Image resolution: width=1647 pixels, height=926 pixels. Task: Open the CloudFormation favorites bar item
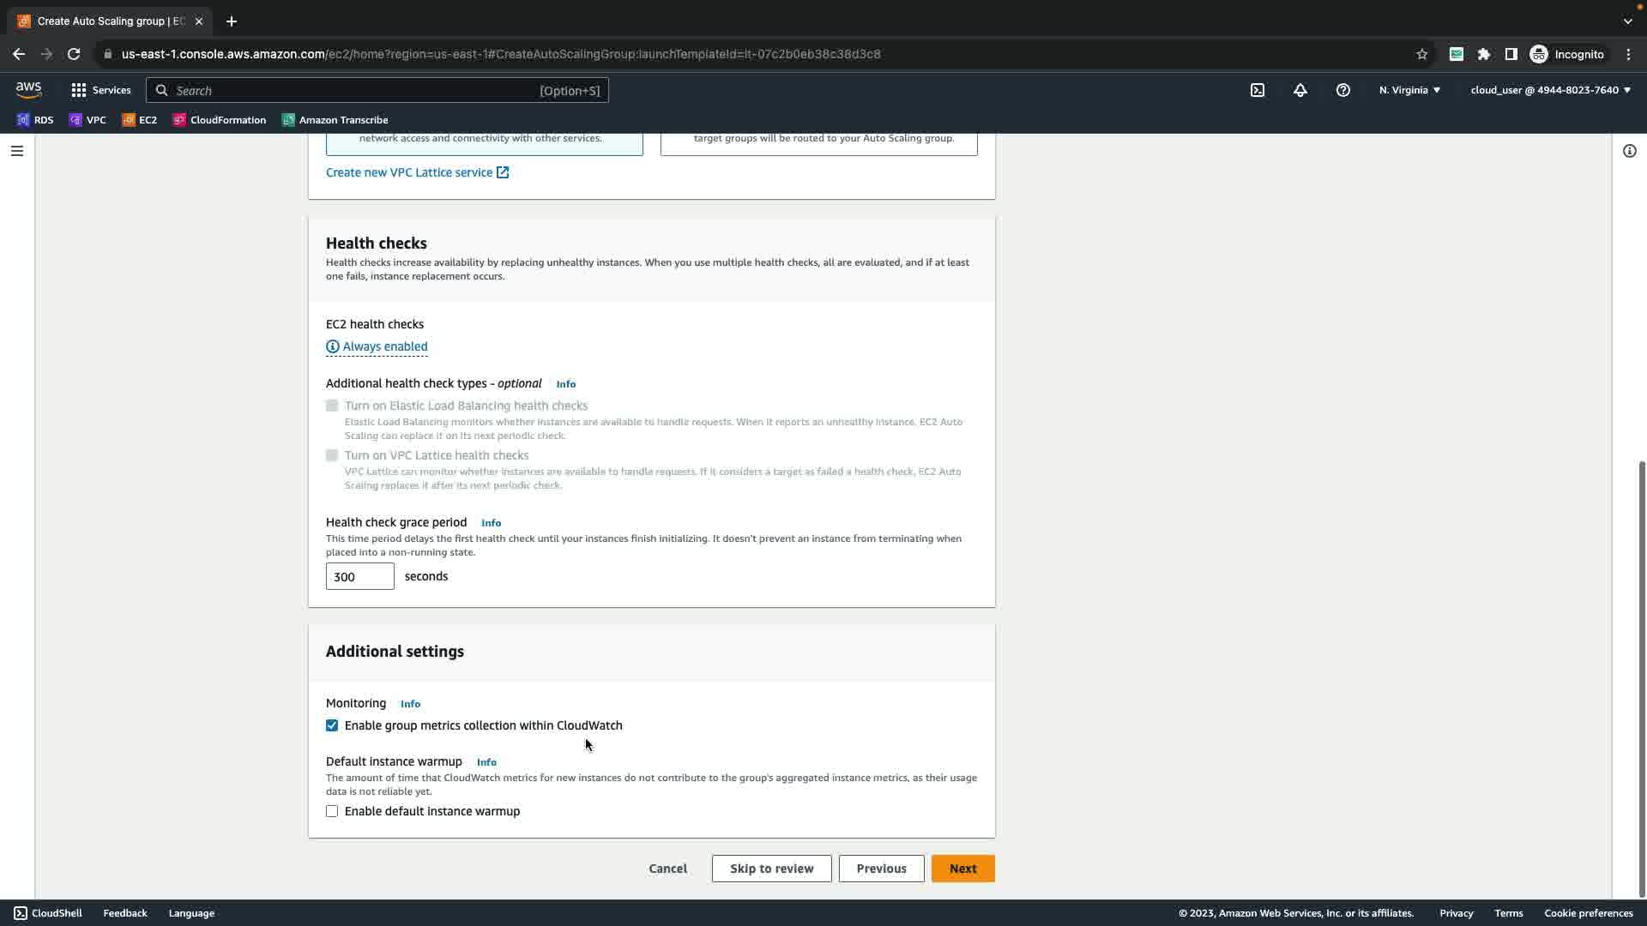220,120
